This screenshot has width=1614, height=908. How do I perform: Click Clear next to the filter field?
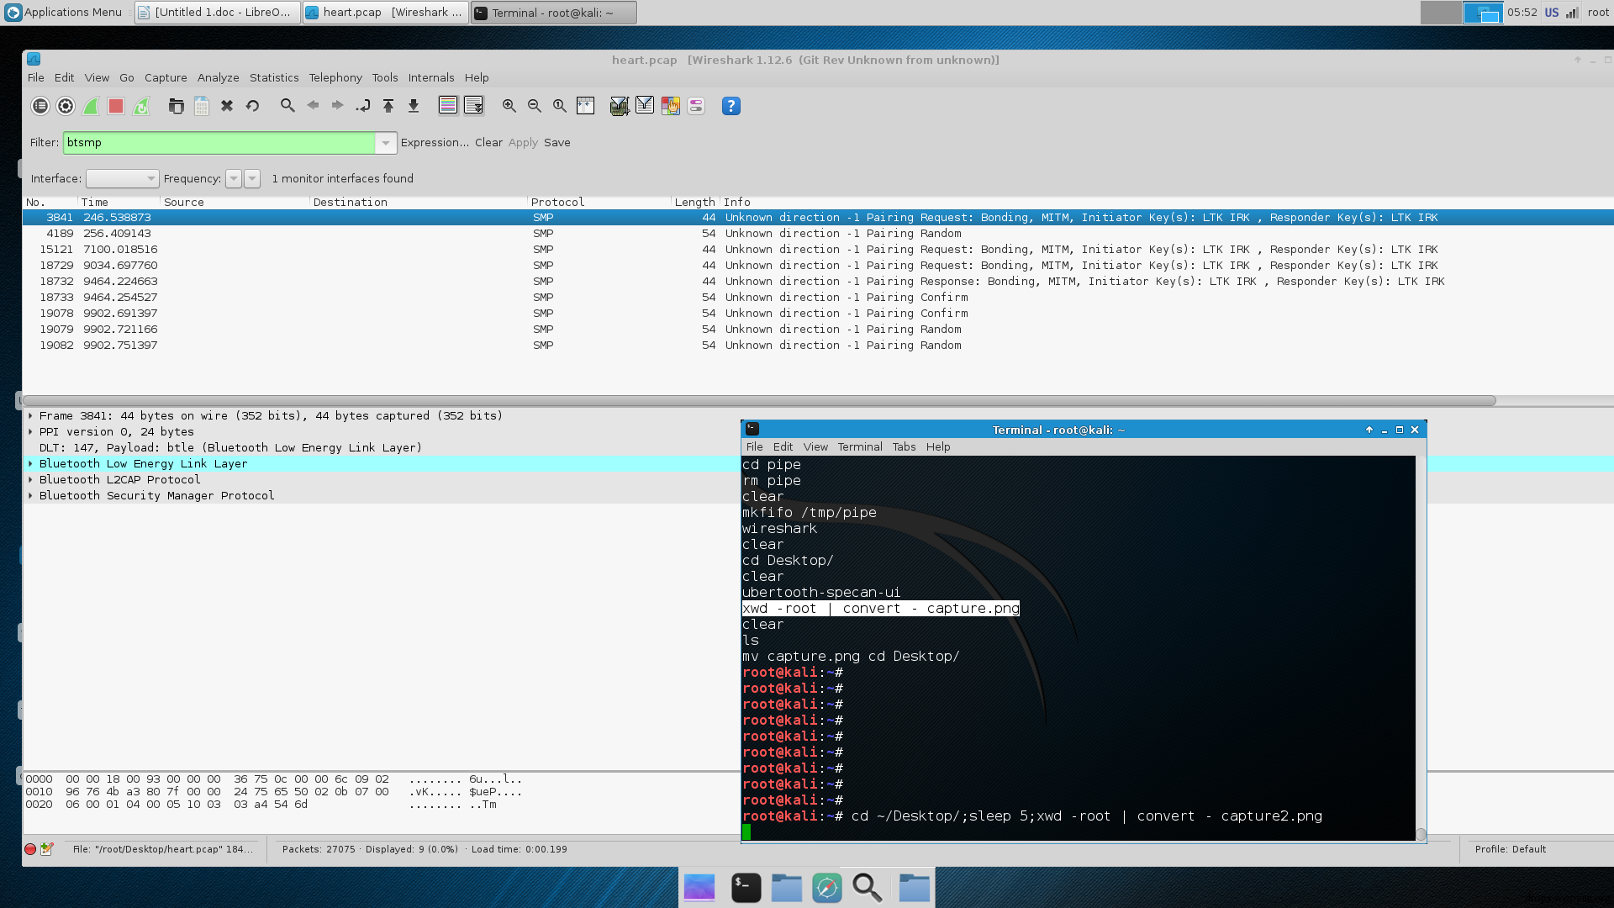coord(488,143)
